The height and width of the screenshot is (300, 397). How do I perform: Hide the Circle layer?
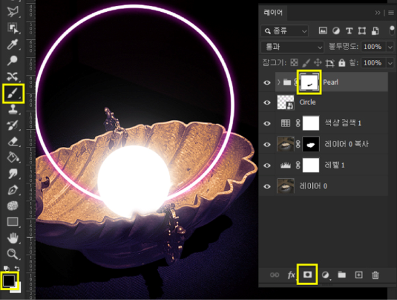tap(267, 102)
